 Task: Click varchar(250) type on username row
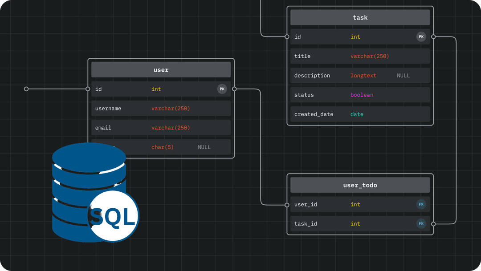coord(171,109)
